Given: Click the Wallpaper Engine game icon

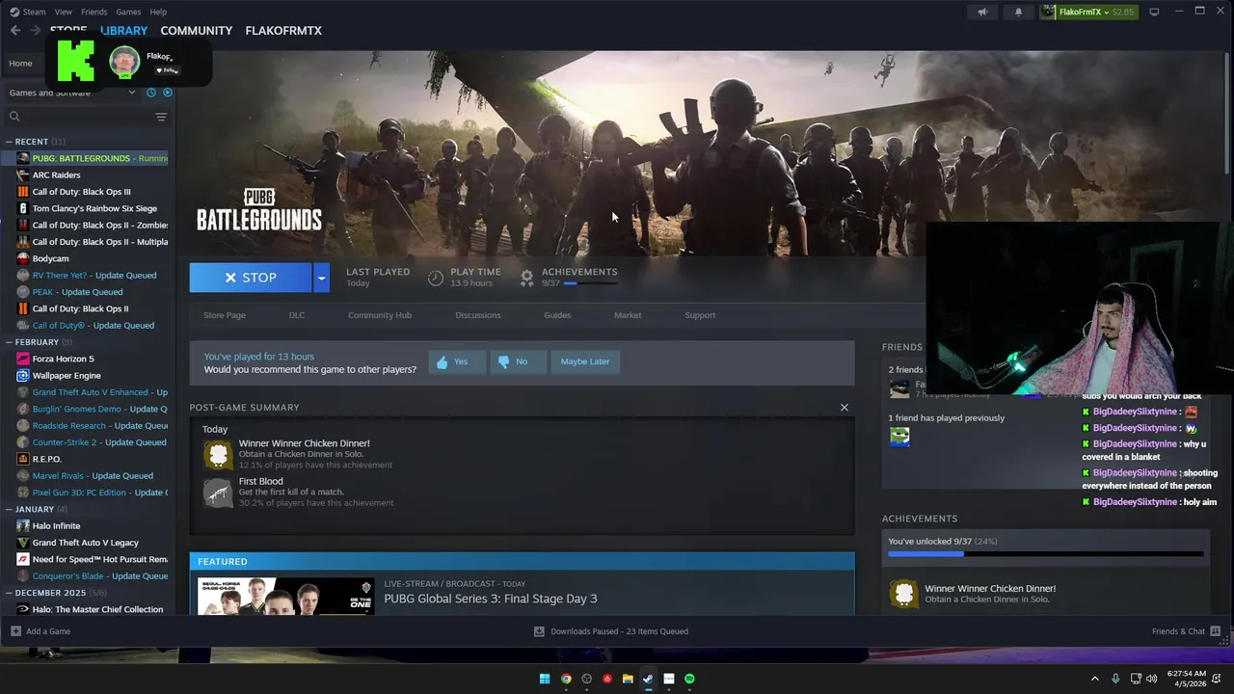Looking at the screenshot, I should coord(23,376).
